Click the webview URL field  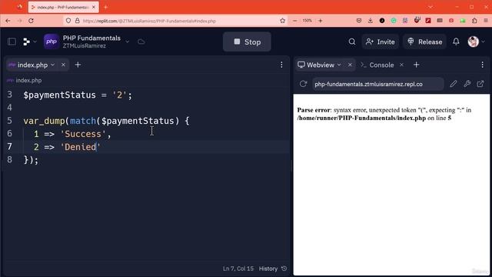coord(377,84)
